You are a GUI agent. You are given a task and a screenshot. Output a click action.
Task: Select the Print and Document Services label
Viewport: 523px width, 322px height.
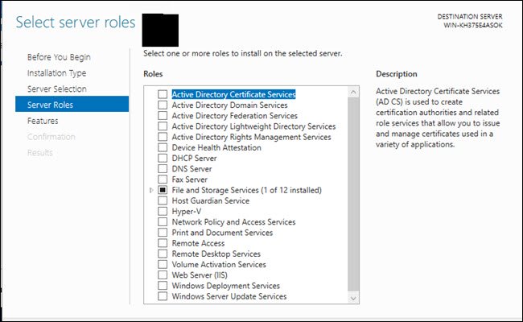[x=222, y=233]
